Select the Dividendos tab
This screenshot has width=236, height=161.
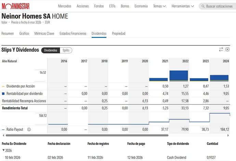pyautogui.click(x=99, y=33)
